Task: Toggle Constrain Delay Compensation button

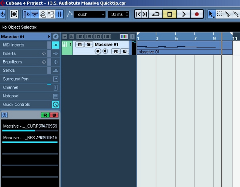Action: pyautogui.click(x=14, y=14)
